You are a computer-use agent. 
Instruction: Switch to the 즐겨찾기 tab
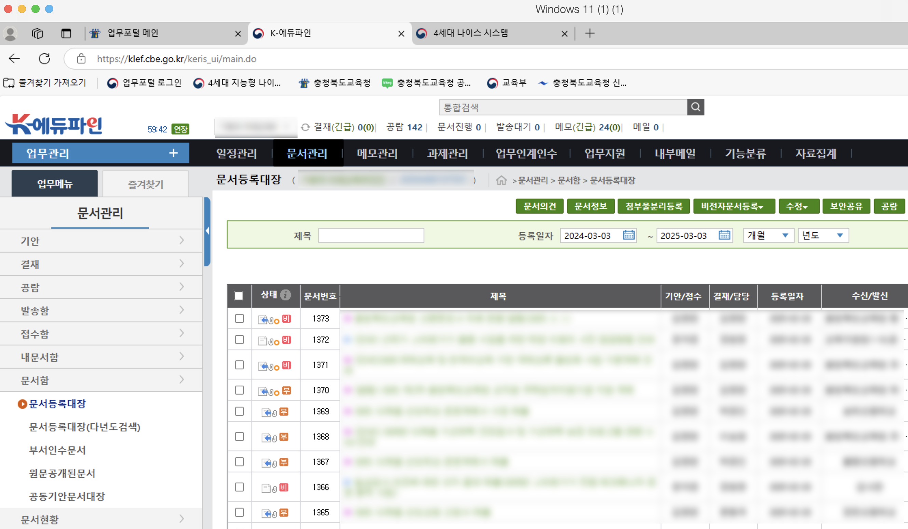(146, 184)
